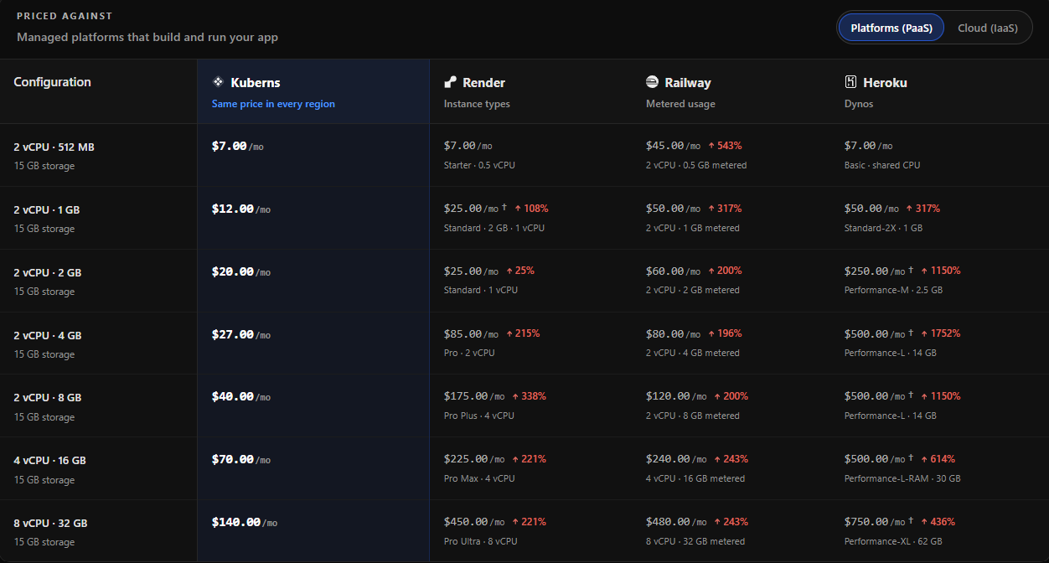Click Render 'Pro Plus · 4 vCPU' text
The image size is (1049, 563).
click(x=479, y=416)
